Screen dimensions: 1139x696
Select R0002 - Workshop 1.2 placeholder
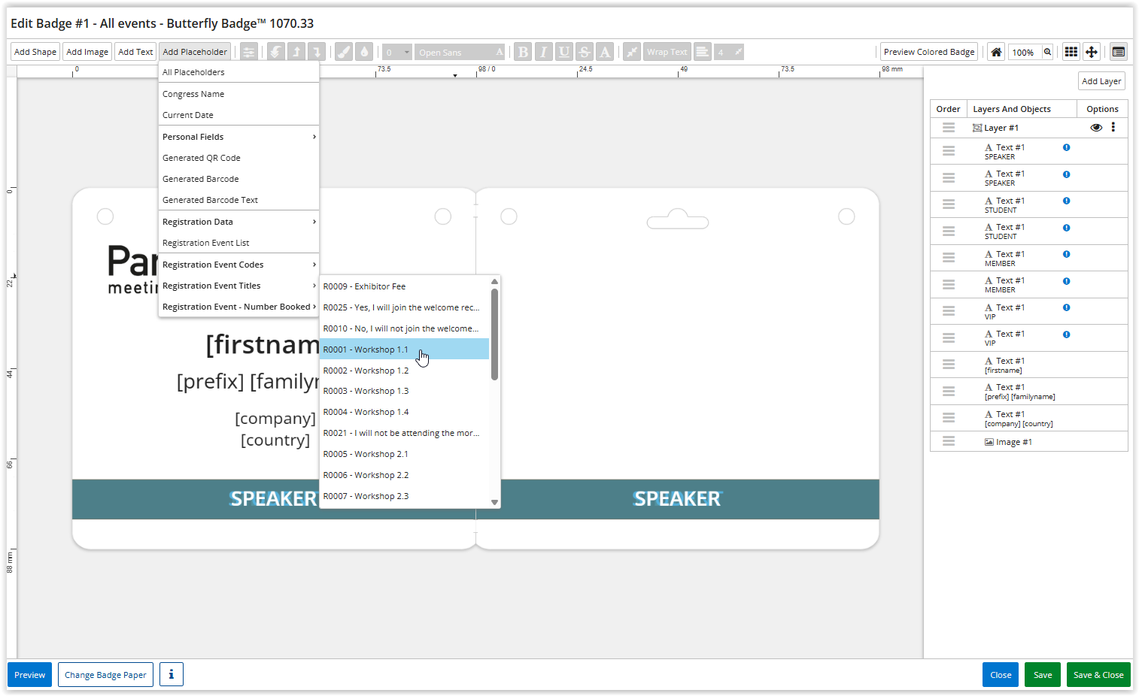(366, 371)
